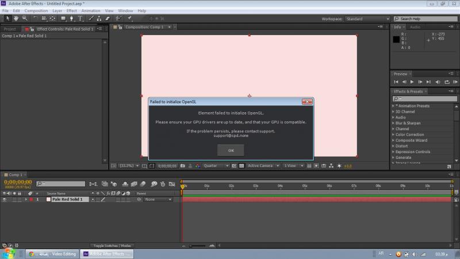Toggle the Frame Blending enable switch in timeline

coord(134,184)
